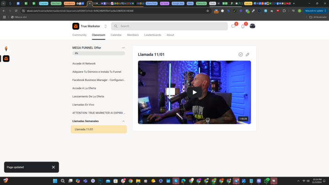Open the About tab
The image size is (329, 185).
tap(170, 35)
